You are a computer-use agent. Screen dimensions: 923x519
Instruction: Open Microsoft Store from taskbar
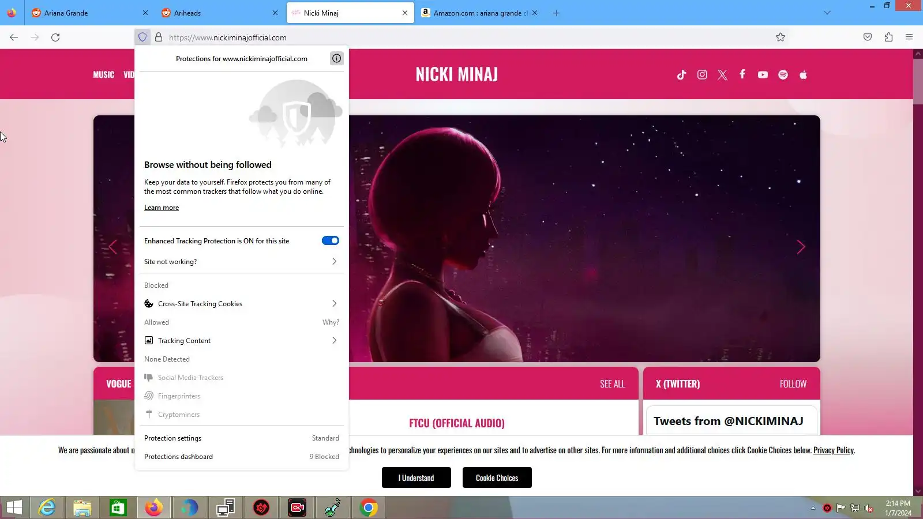coord(118,507)
